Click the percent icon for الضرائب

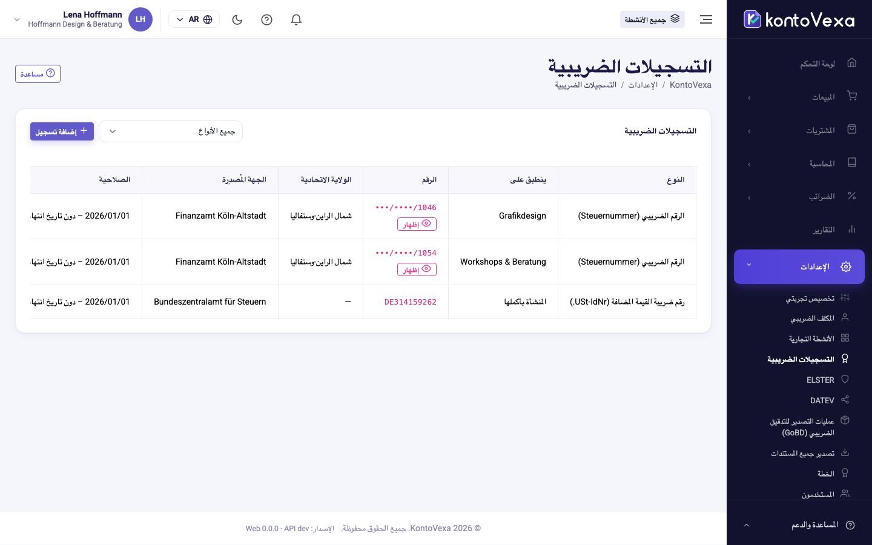[x=852, y=196]
